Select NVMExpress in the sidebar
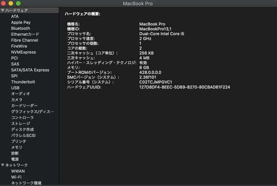277x186 pixels. (23, 52)
